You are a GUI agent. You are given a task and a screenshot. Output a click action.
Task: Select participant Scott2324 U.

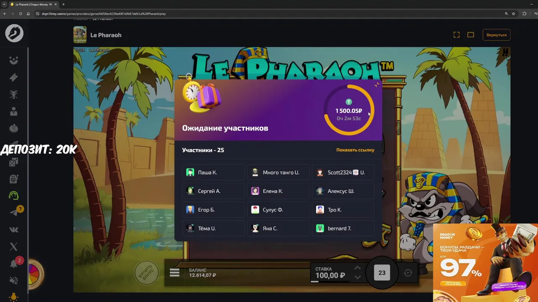point(343,172)
